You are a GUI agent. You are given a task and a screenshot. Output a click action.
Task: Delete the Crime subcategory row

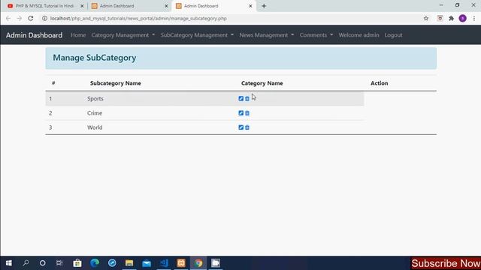247,113
